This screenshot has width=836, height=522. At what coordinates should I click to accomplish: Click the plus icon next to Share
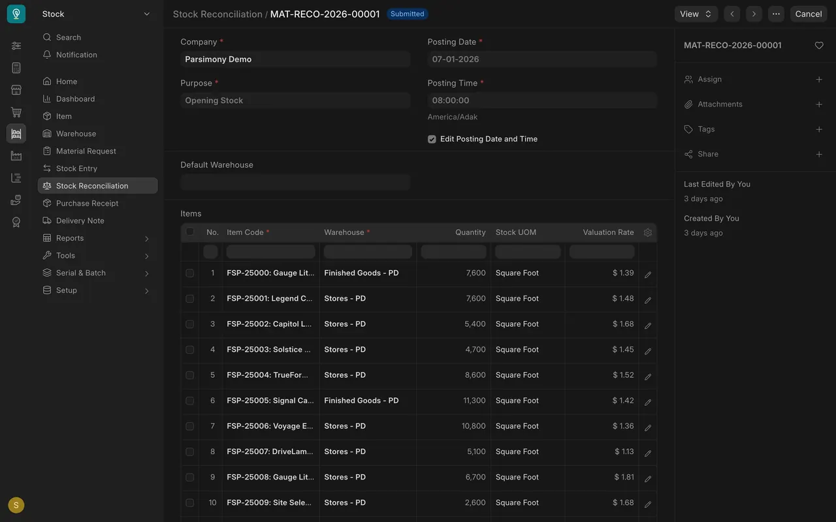[819, 154]
